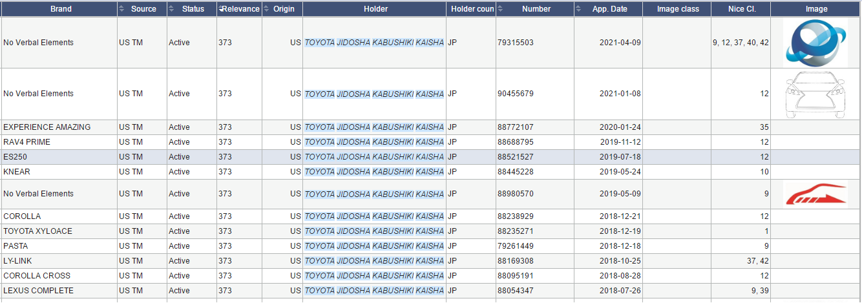
Task: Click the Holder column header
Action: 375,9
